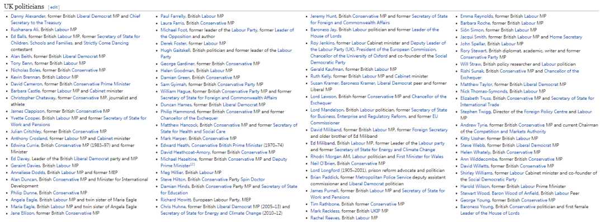This screenshot has width=604, height=222.
Task: Open the Metropolitan Police Service link
Action: [383, 177]
